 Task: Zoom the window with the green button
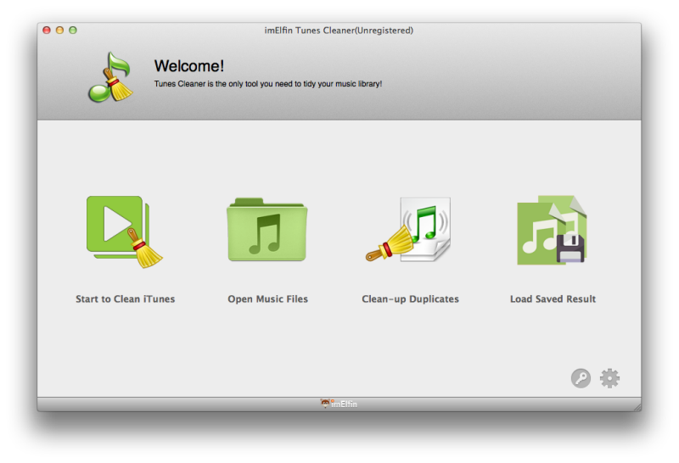point(73,30)
